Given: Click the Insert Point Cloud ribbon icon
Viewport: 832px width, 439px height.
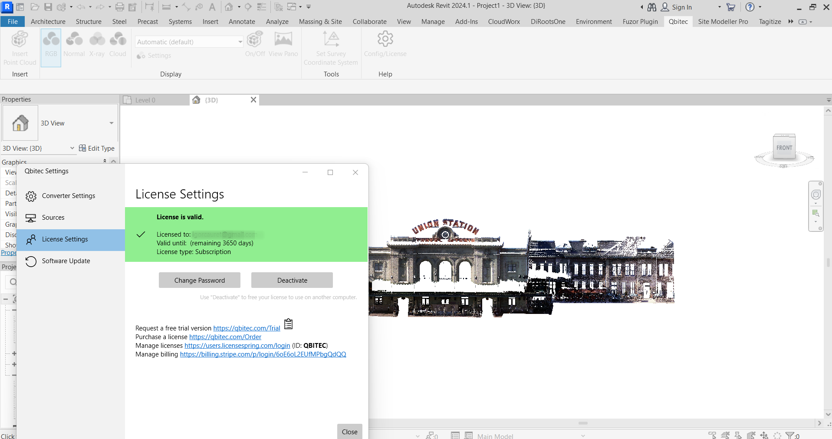Looking at the screenshot, I should (20, 48).
